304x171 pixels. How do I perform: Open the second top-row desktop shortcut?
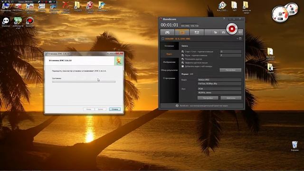pos(18,7)
